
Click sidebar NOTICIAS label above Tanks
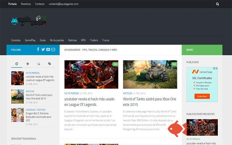30,91
